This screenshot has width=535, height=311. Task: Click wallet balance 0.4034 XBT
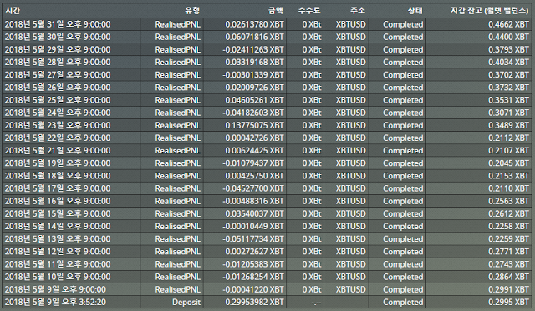(x=509, y=62)
